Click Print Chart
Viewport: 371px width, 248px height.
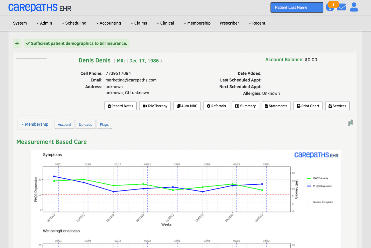308,106
